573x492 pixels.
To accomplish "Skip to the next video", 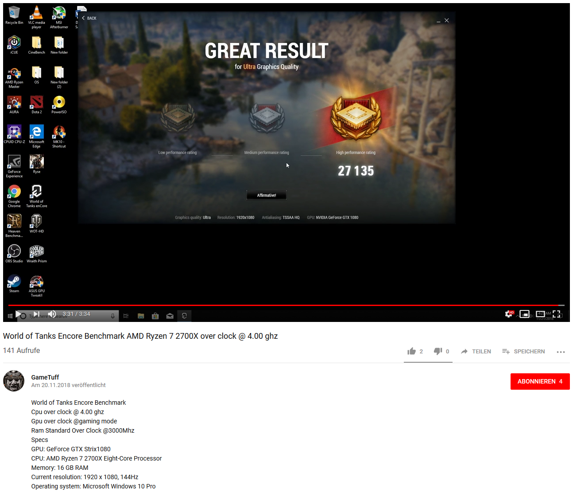I will [36, 314].
